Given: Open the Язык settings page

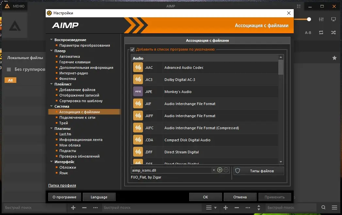Looking at the screenshot, I should [x=63, y=173].
